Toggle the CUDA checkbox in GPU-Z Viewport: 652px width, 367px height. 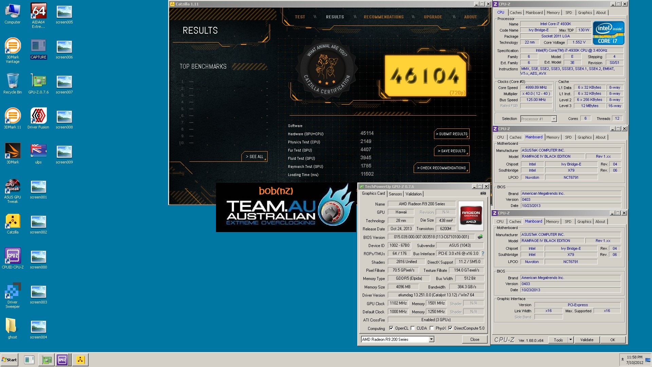[413, 328]
